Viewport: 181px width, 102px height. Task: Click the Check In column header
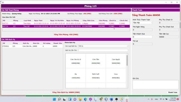[113, 20]
